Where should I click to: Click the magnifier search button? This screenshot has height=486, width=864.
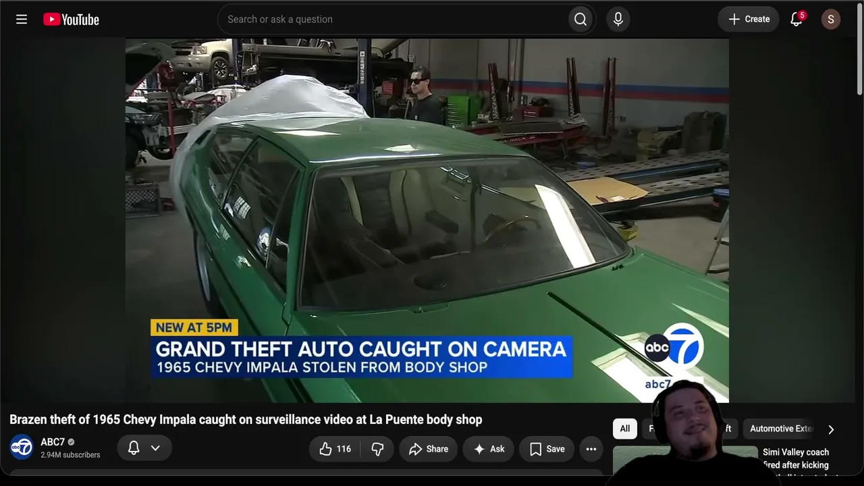pyautogui.click(x=580, y=20)
